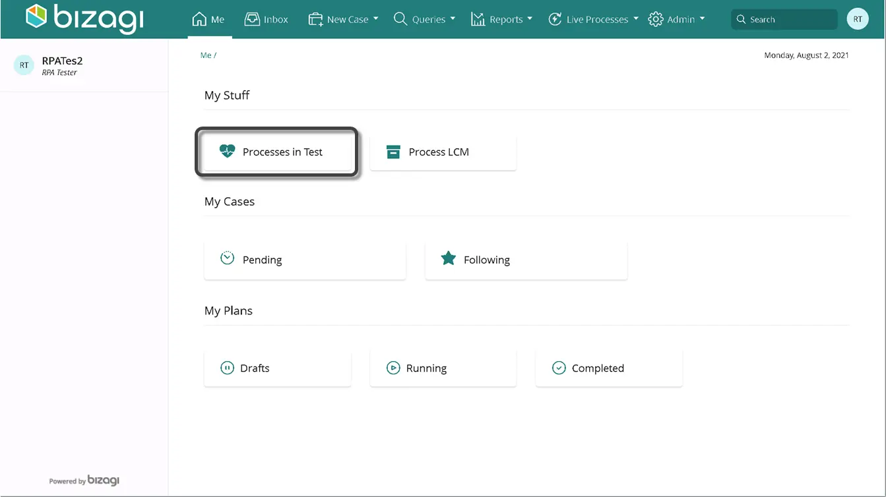This screenshot has width=886, height=497.
Task: Click the Pending clock icon
Action: (227, 258)
